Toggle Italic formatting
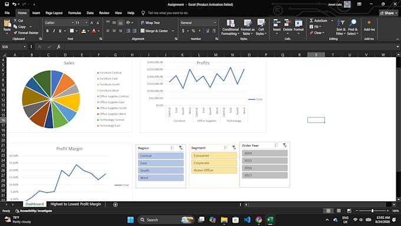Screen dimensions: 401x226 [x=54, y=31]
